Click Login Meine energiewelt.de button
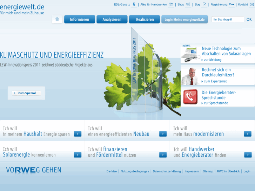 click(184, 20)
